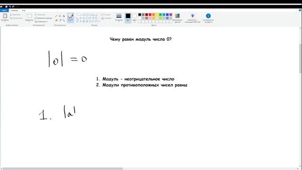This screenshot has height=170, width=302.
Task: Pick the pink palette color in second row
Action: tap(150, 18)
